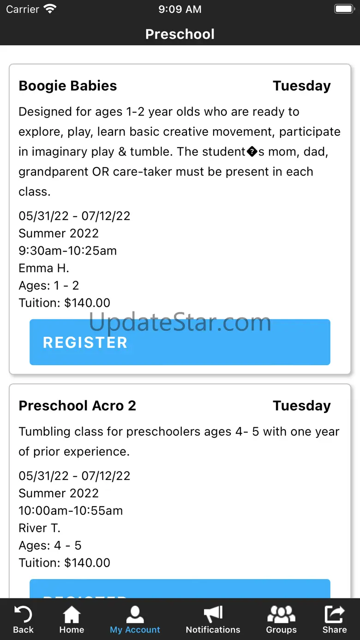Tap the Boogie Babies class title

[68, 86]
